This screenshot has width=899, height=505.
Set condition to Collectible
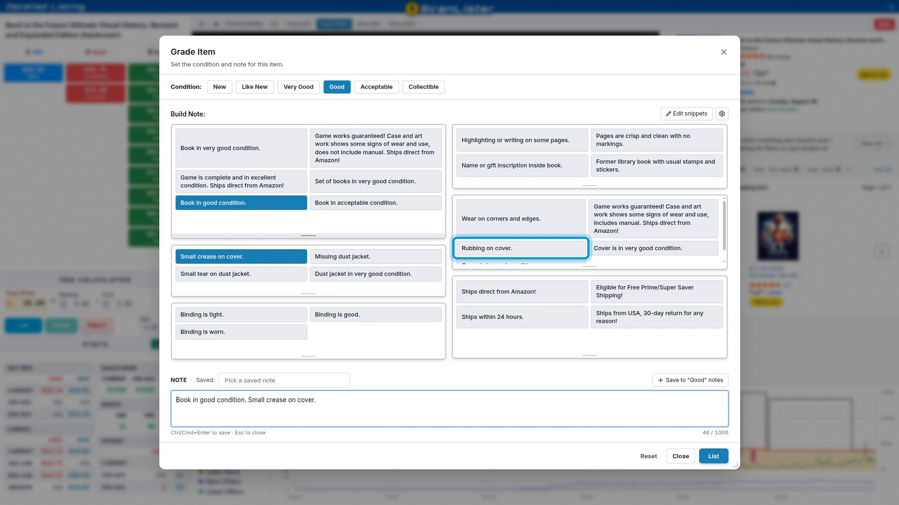[423, 87]
